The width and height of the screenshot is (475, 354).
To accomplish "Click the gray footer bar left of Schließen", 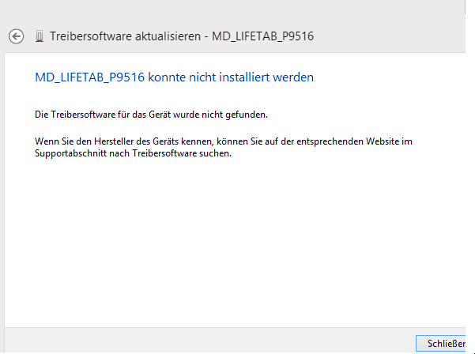I will [209, 340].
